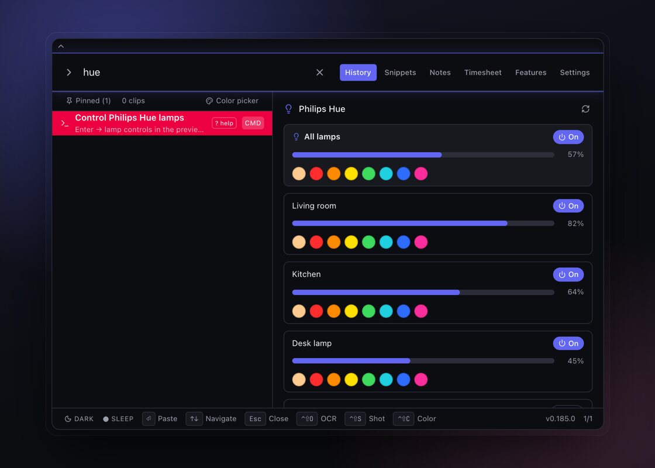Set All lamps to yellow
Viewport: 655px width, 468px height.
point(351,173)
